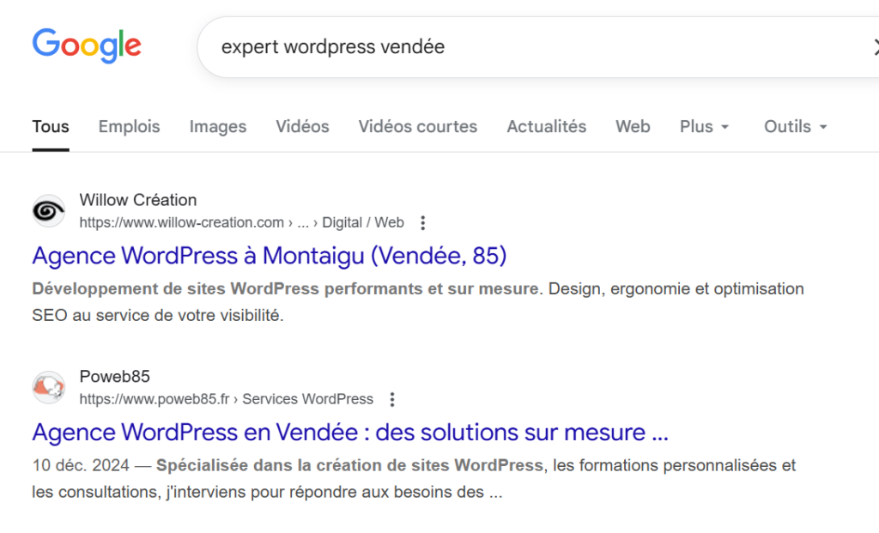Screen dimensions: 879x533
Task: Open "Agence WordPress en Vendée" result link
Action: pos(350,432)
